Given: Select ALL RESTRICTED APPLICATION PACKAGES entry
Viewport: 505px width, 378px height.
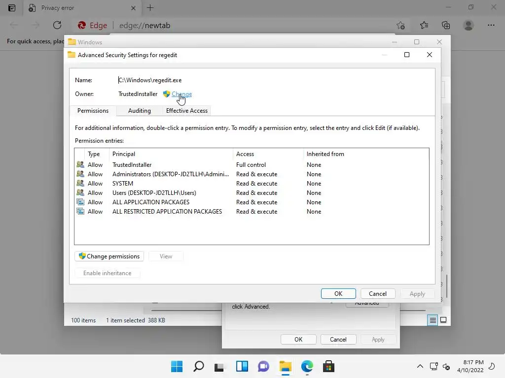Looking at the screenshot, I should (252, 211).
